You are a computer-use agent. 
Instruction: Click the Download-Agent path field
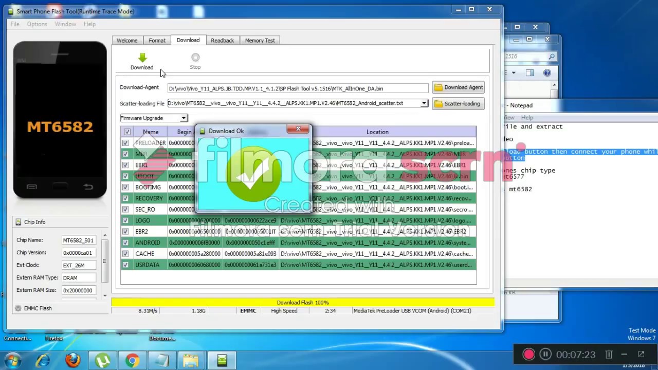click(298, 88)
